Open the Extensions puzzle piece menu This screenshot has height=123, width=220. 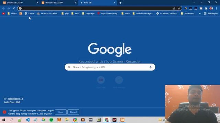(206, 8)
